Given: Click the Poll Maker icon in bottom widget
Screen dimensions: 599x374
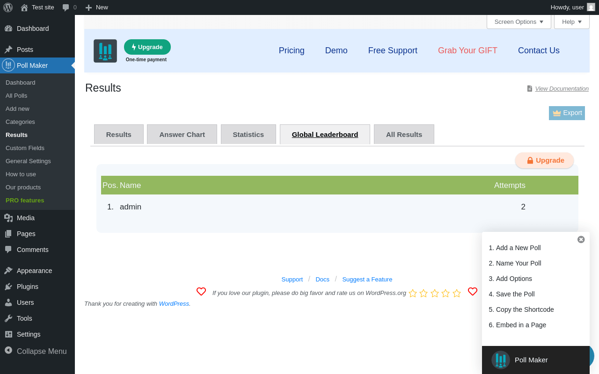Looking at the screenshot, I should pos(501,360).
